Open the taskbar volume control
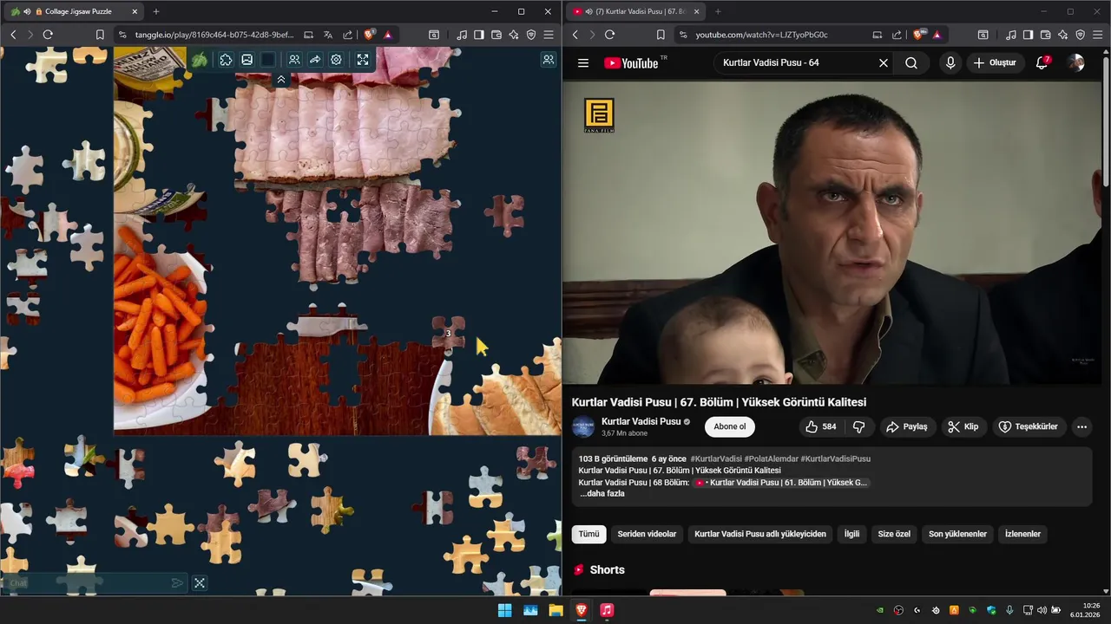Image resolution: width=1111 pixels, height=624 pixels. (x=1042, y=610)
